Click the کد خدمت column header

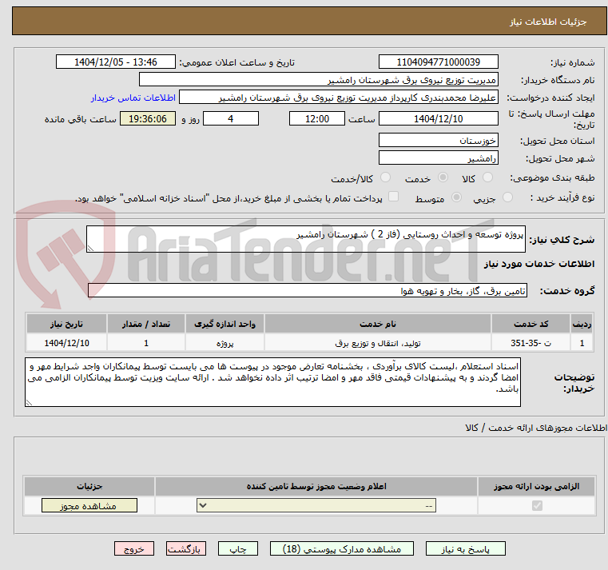531,324
